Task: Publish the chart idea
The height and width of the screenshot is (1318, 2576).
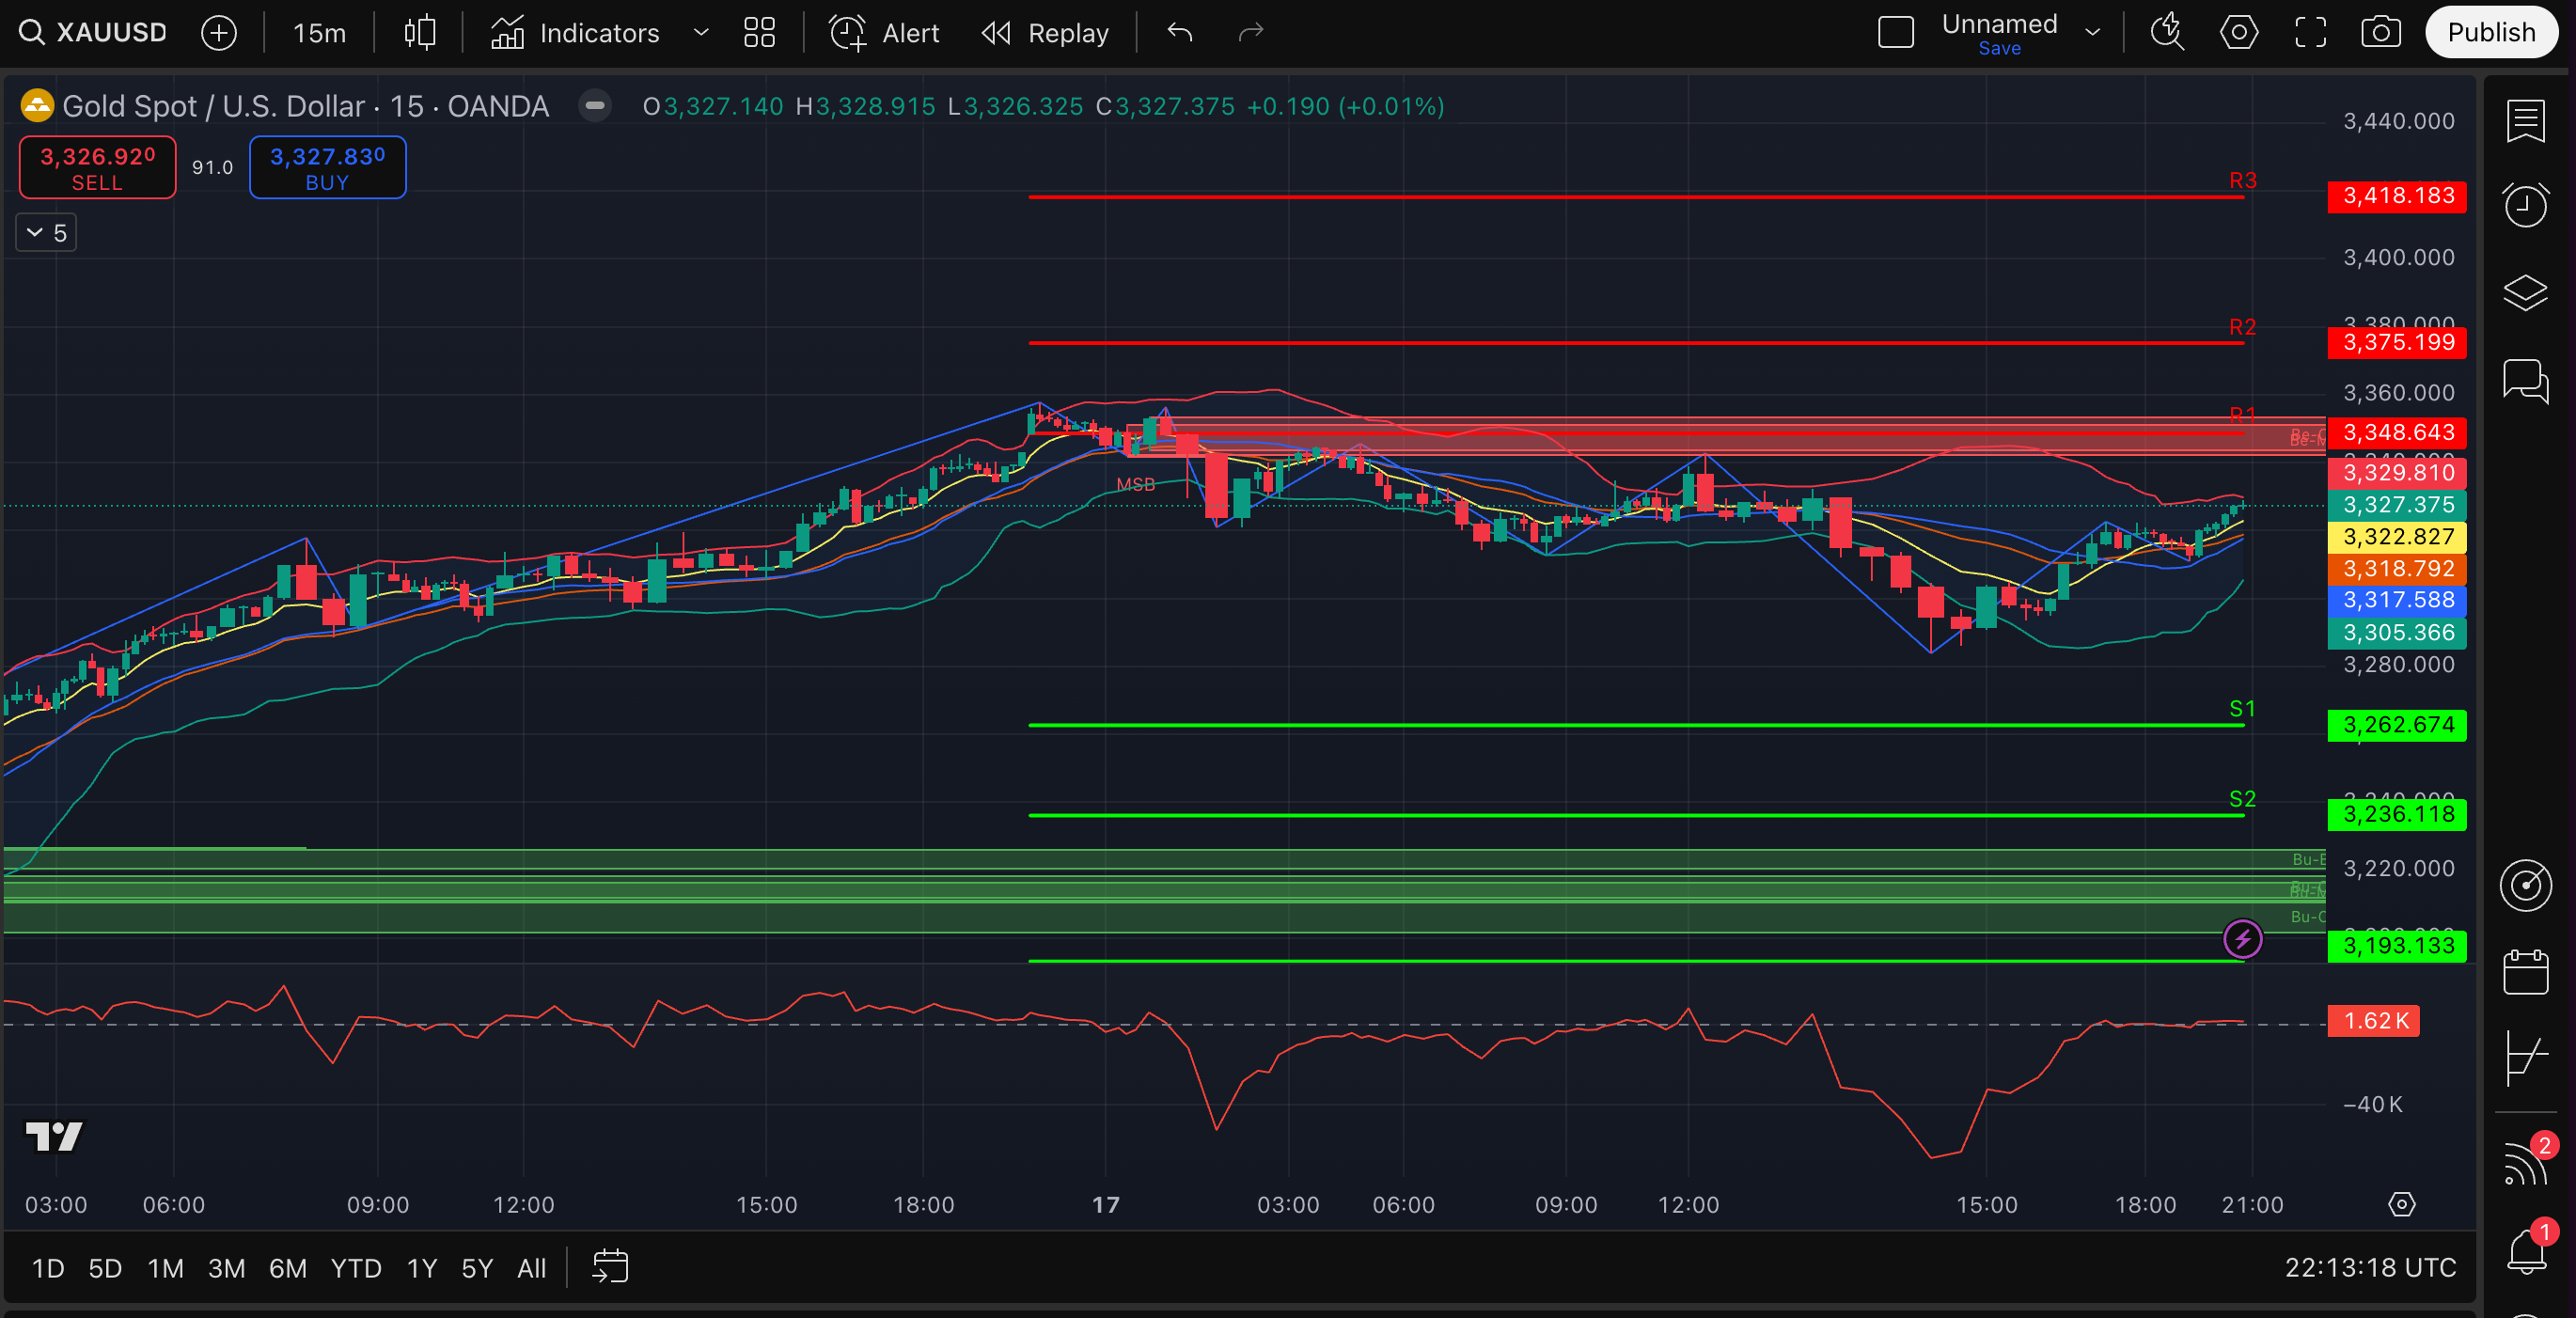Action: tap(2491, 33)
